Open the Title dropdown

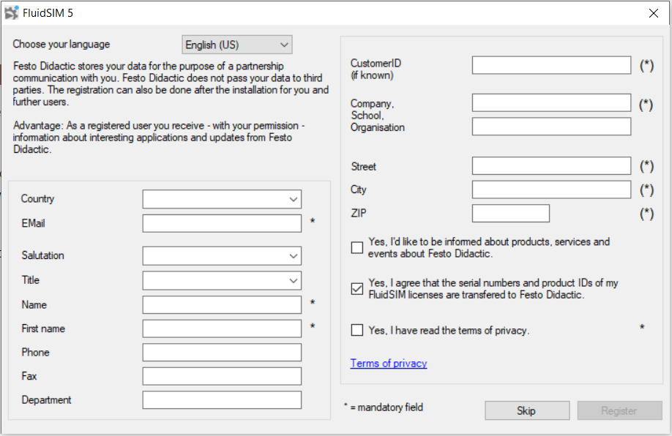click(222, 280)
